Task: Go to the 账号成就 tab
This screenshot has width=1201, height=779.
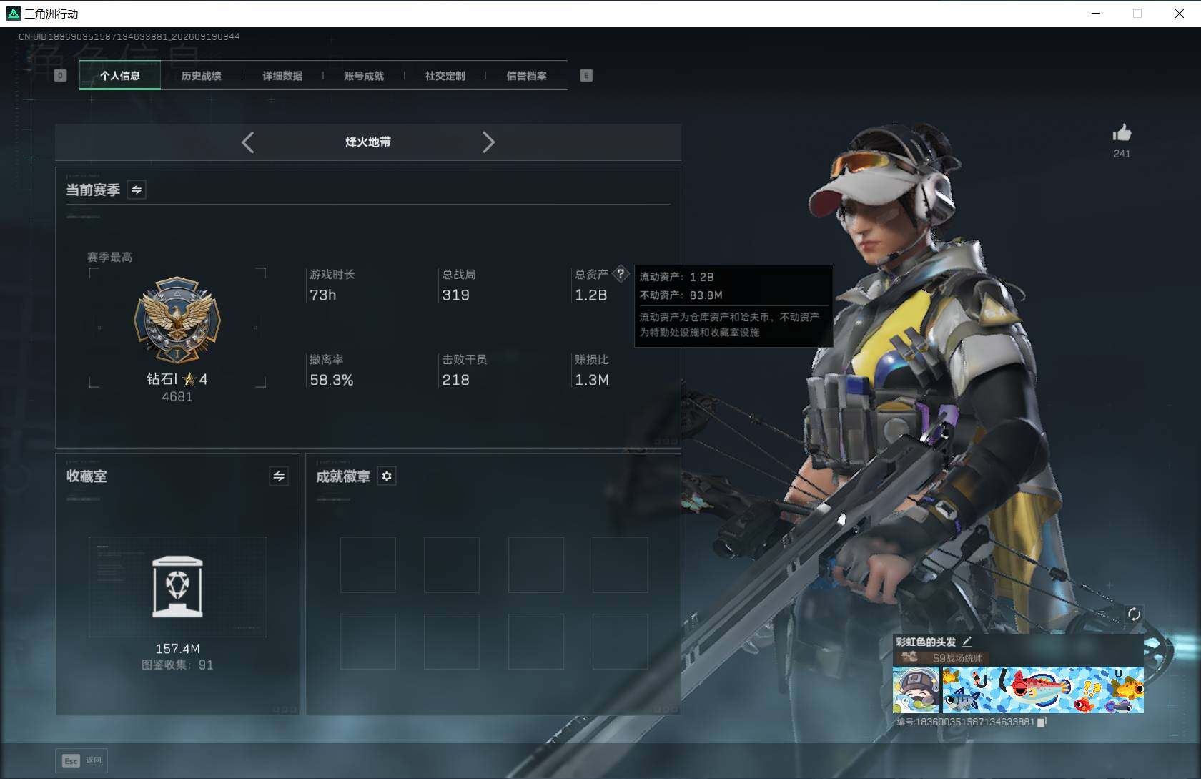Action: tap(364, 76)
